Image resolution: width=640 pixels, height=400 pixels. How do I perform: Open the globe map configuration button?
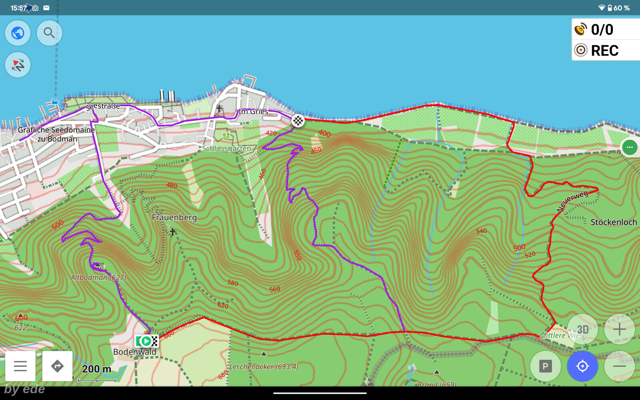click(18, 33)
